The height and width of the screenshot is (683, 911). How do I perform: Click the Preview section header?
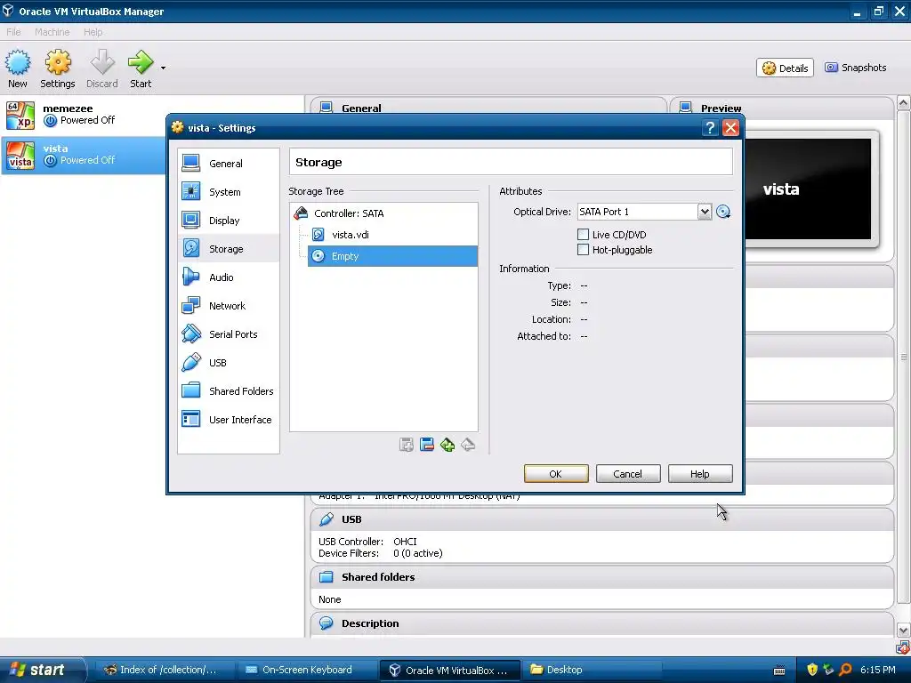pos(782,108)
